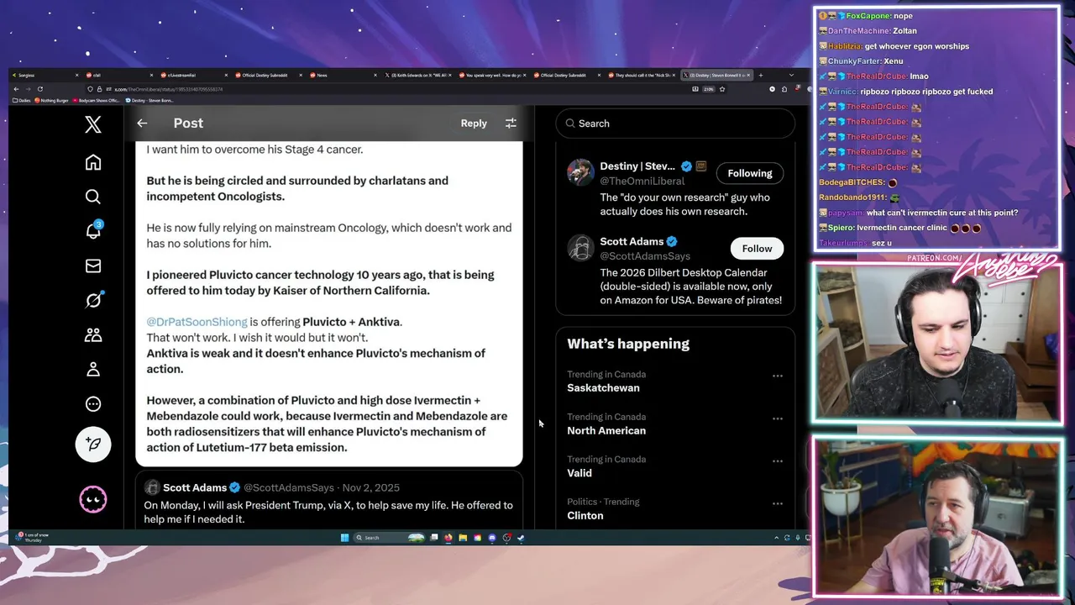Switch to the Keith Edwards on X tab
The height and width of the screenshot is (605, 1075).
417,75
